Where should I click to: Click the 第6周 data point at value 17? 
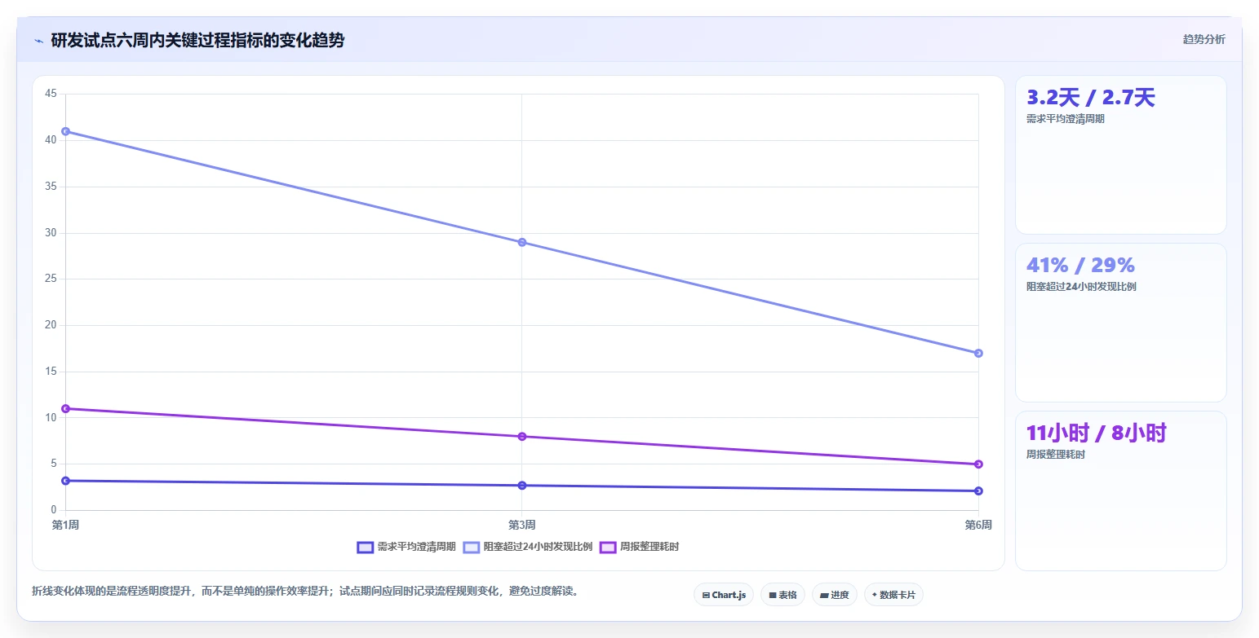[x=978, y=353]
